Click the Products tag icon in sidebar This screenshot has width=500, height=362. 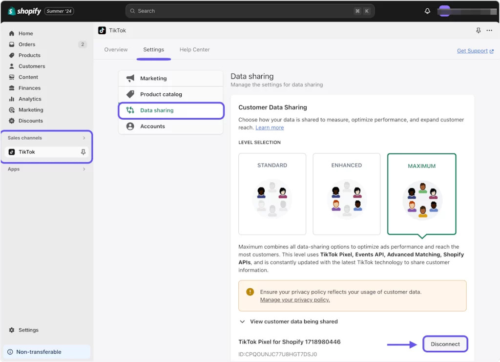[12, 55]
